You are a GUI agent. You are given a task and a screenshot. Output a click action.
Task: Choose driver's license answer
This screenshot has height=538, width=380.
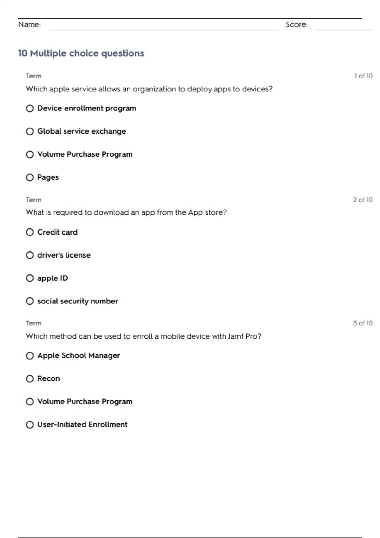(x=30, y=255)
